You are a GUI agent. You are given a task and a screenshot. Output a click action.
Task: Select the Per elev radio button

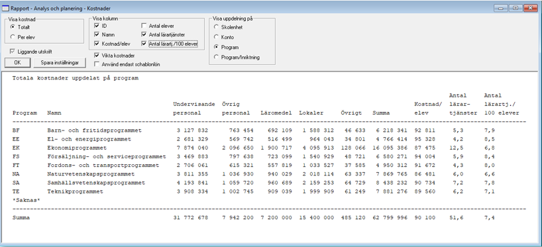point(13,37)
